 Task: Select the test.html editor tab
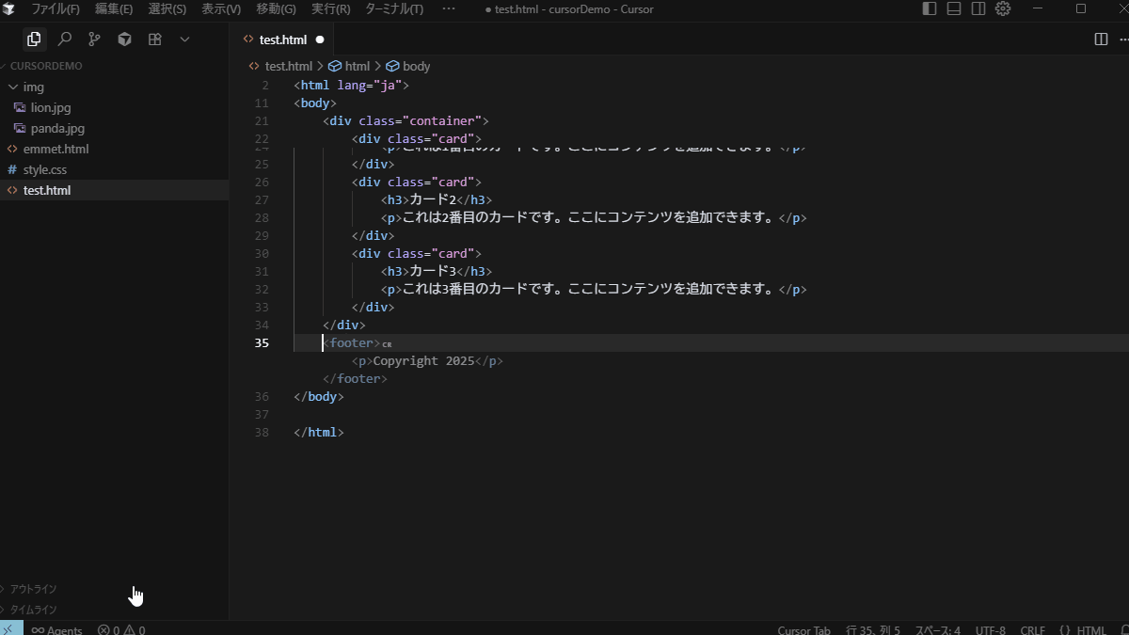282,40
